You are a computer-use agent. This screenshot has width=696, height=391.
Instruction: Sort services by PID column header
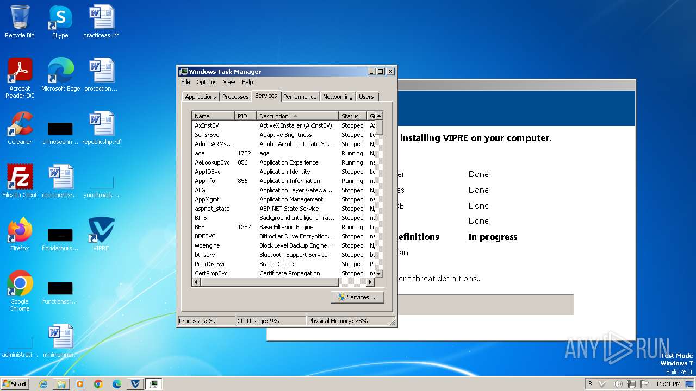[x=246, y=116]
